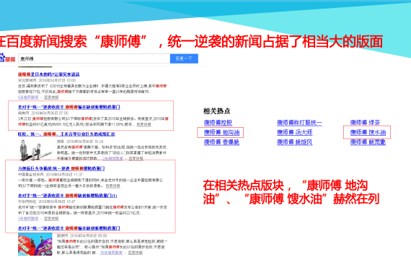Click the colorful instant noodle news thumbnail
The height and width of the screenshot is (260, 411).
[35, 245]
